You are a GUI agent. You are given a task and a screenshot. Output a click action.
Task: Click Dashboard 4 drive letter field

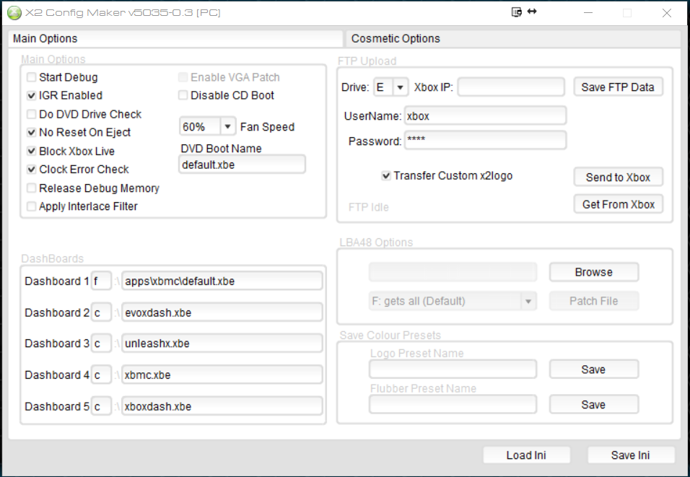click(101, 375)
